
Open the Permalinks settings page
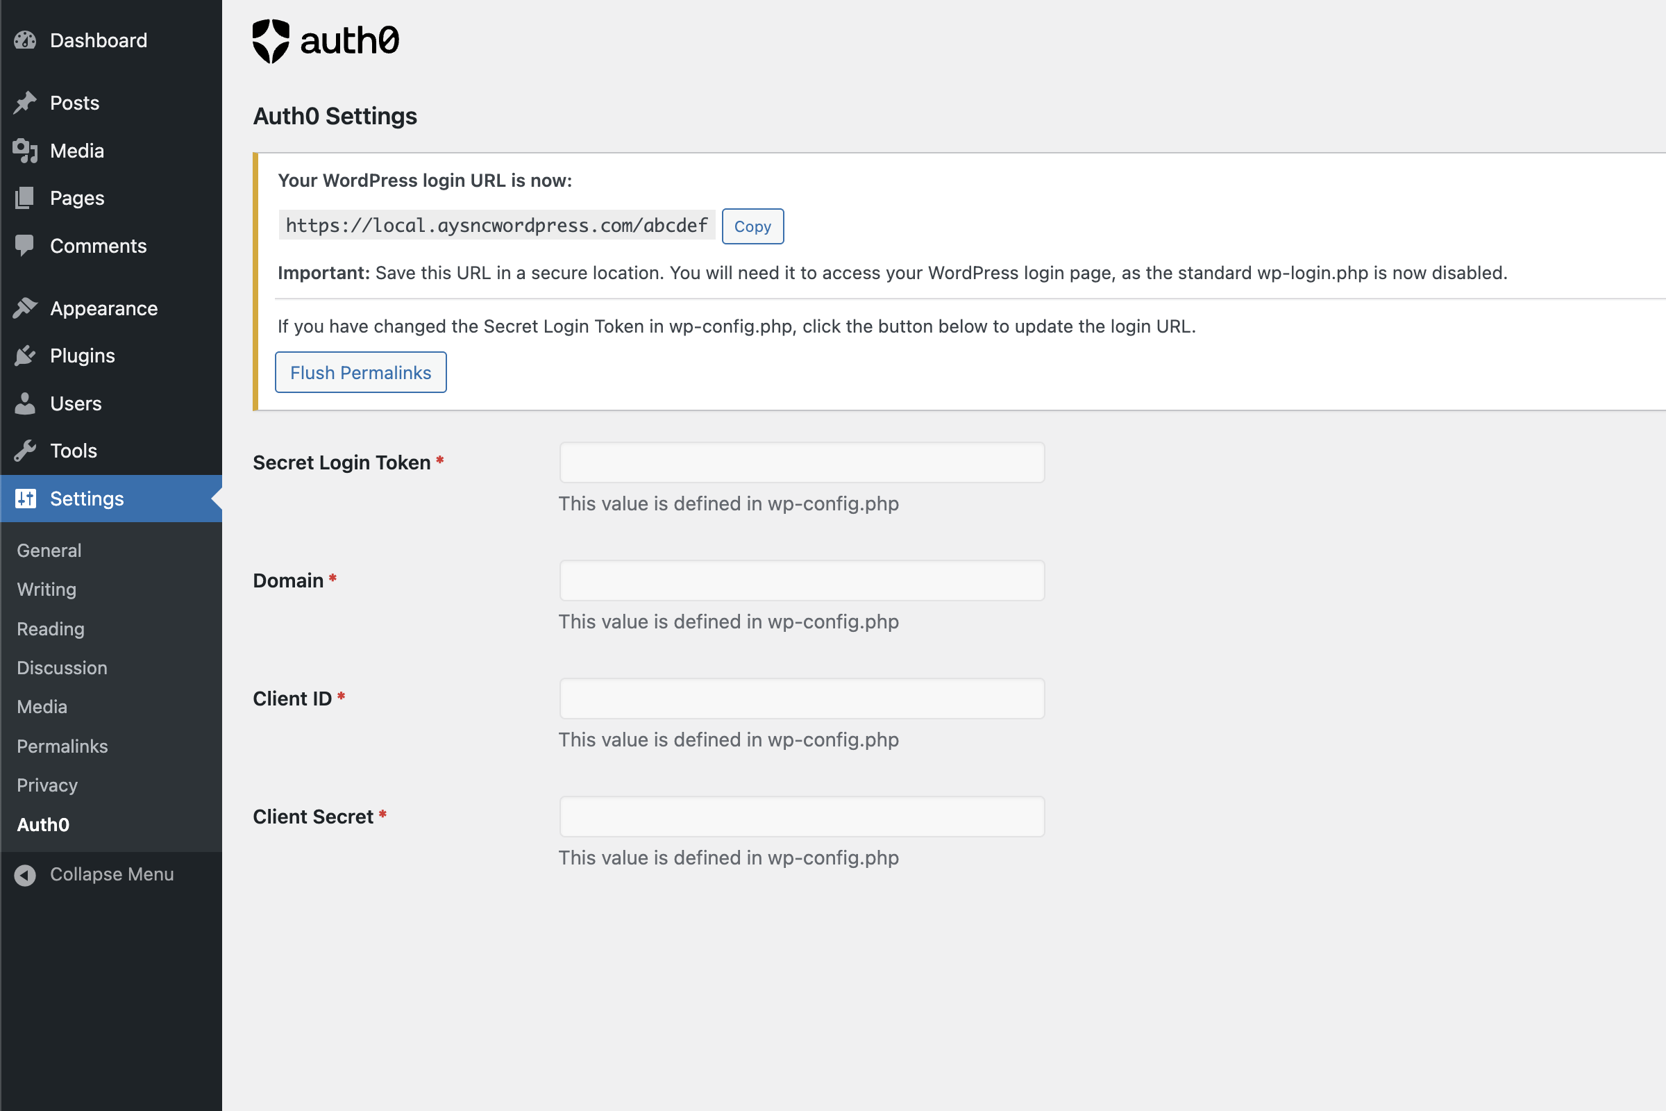coord(62,746)
